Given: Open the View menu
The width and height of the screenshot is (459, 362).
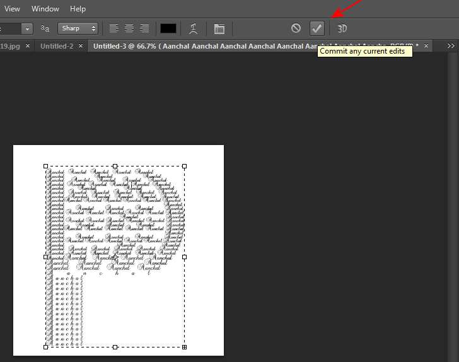Looking at the screenshot, I should (12, 9).
